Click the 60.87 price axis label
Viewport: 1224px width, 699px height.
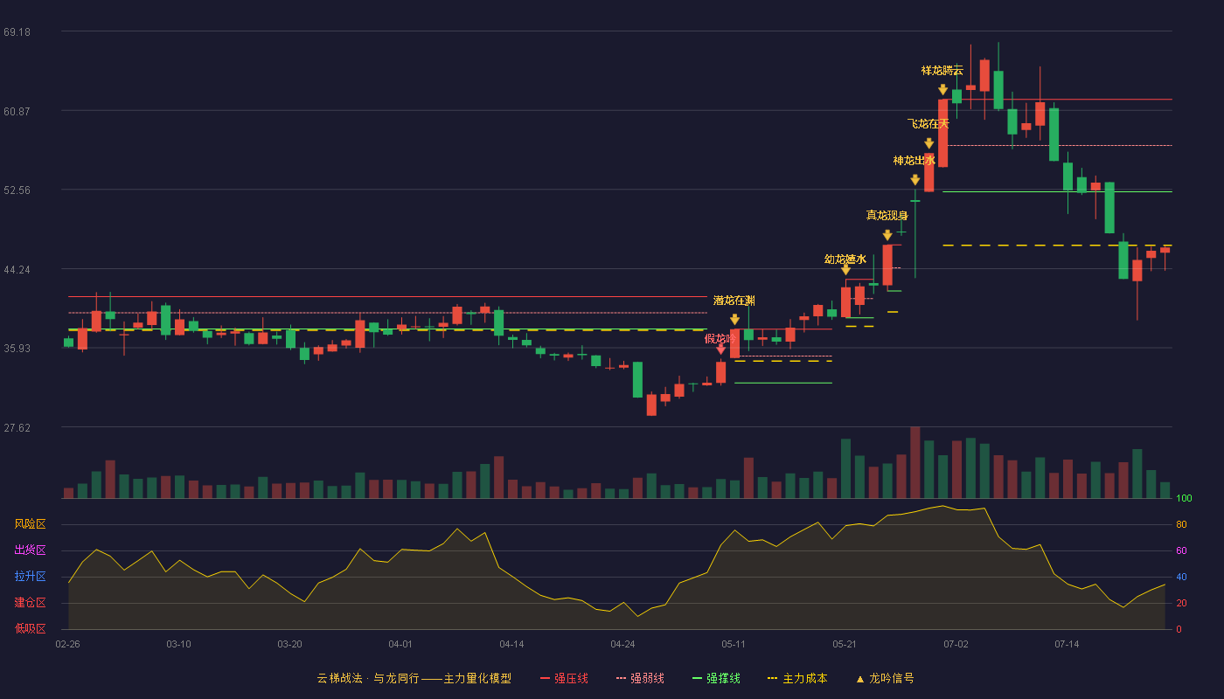(x=17, y=111)
